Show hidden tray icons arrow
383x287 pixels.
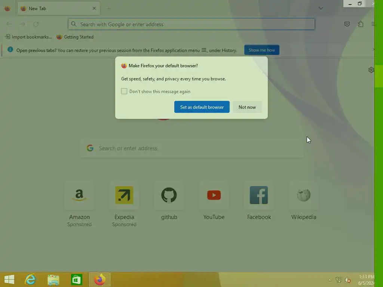[x=330, y=280]
